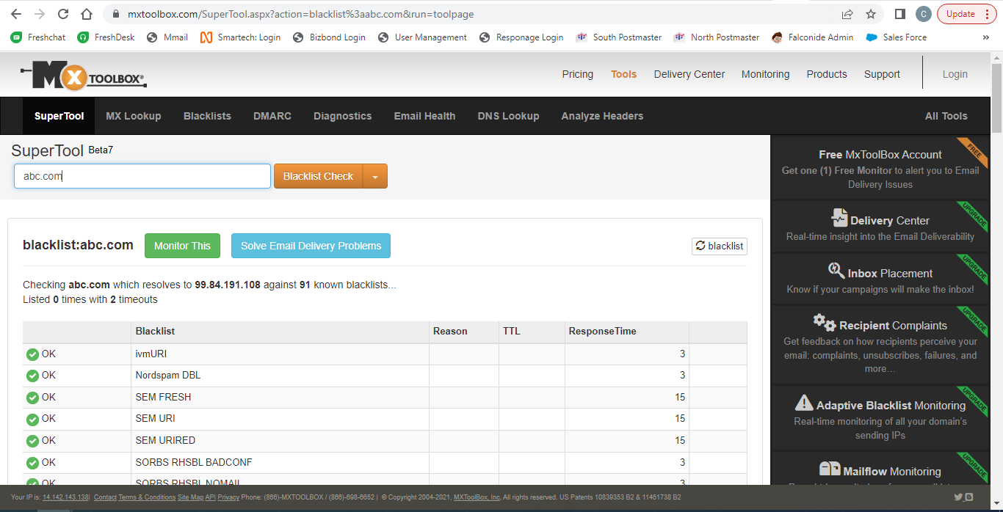
Task: Click the Login link
Action: tap(955, 74)
